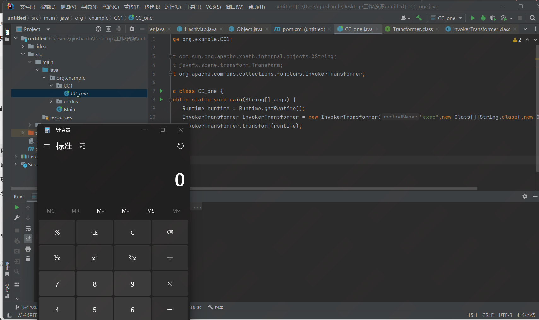Toggle calculator keep-on-top mode icon
Screen dimensions: 539x320
(83, 146)
